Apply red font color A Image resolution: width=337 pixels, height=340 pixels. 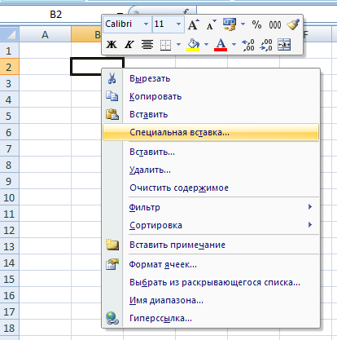tap(221, 44)
